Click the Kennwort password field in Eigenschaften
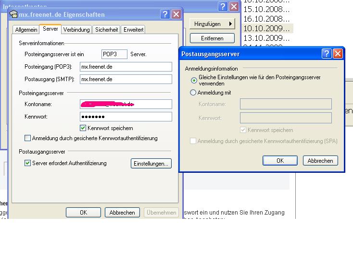The image size is (353, 264). [126, 117]
